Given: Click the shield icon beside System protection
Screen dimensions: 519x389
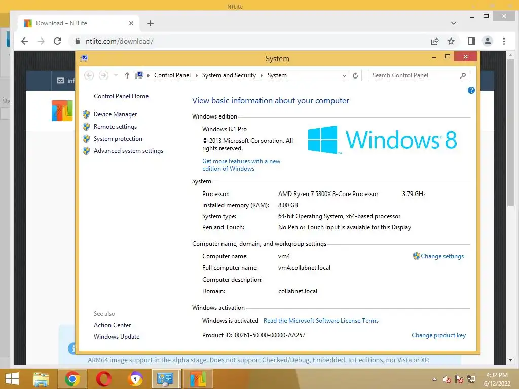Looking at the screenshot, I should (86, 139).
